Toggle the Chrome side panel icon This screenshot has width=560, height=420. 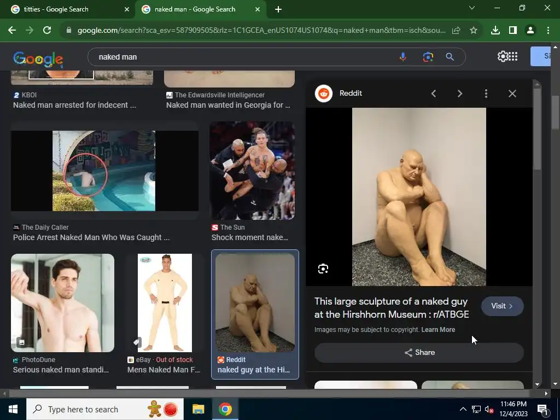513,31
